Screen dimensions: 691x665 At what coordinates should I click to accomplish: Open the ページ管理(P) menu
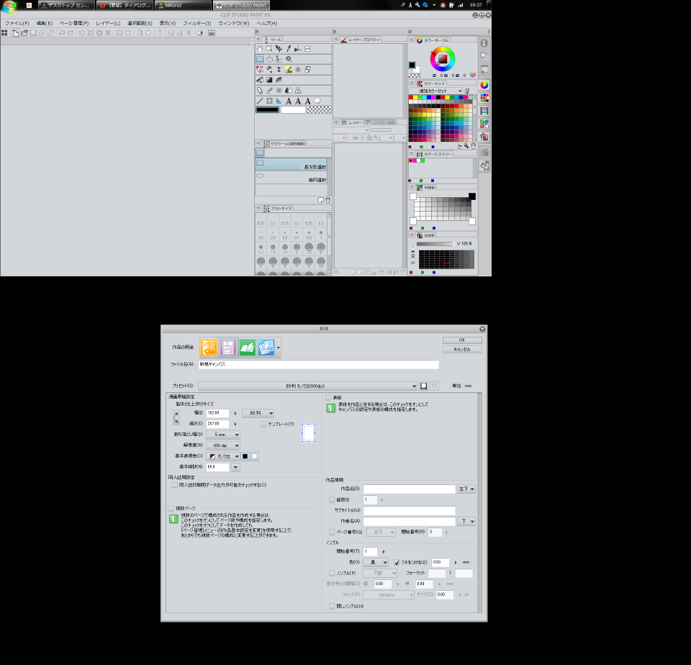tap(74, 23)
